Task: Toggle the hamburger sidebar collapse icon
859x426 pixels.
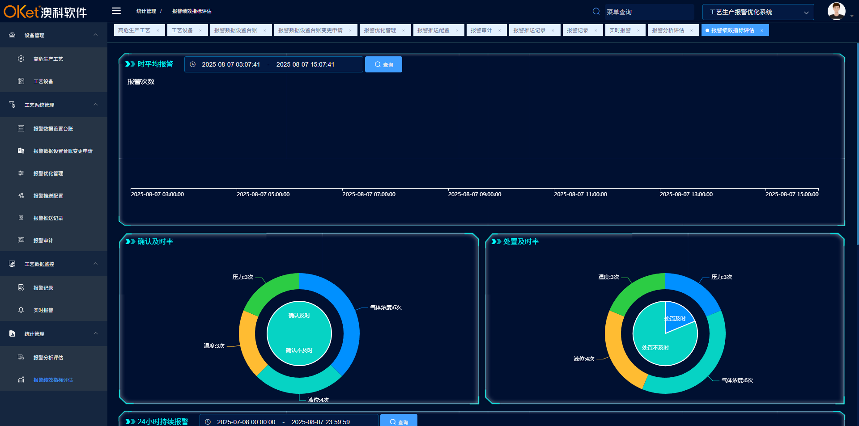Action: [116, 11]
